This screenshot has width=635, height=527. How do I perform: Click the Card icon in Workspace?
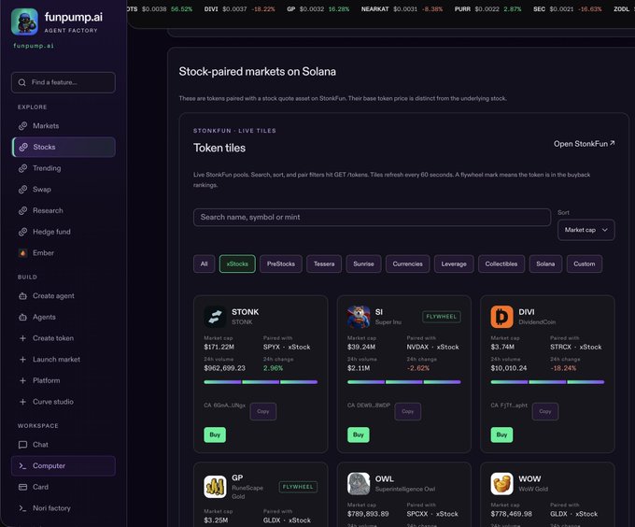[x=22, y=487]
